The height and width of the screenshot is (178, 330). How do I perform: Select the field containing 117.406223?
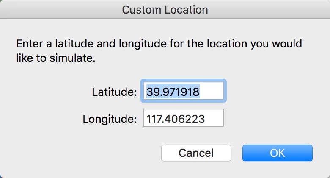[x=183, y=119]
